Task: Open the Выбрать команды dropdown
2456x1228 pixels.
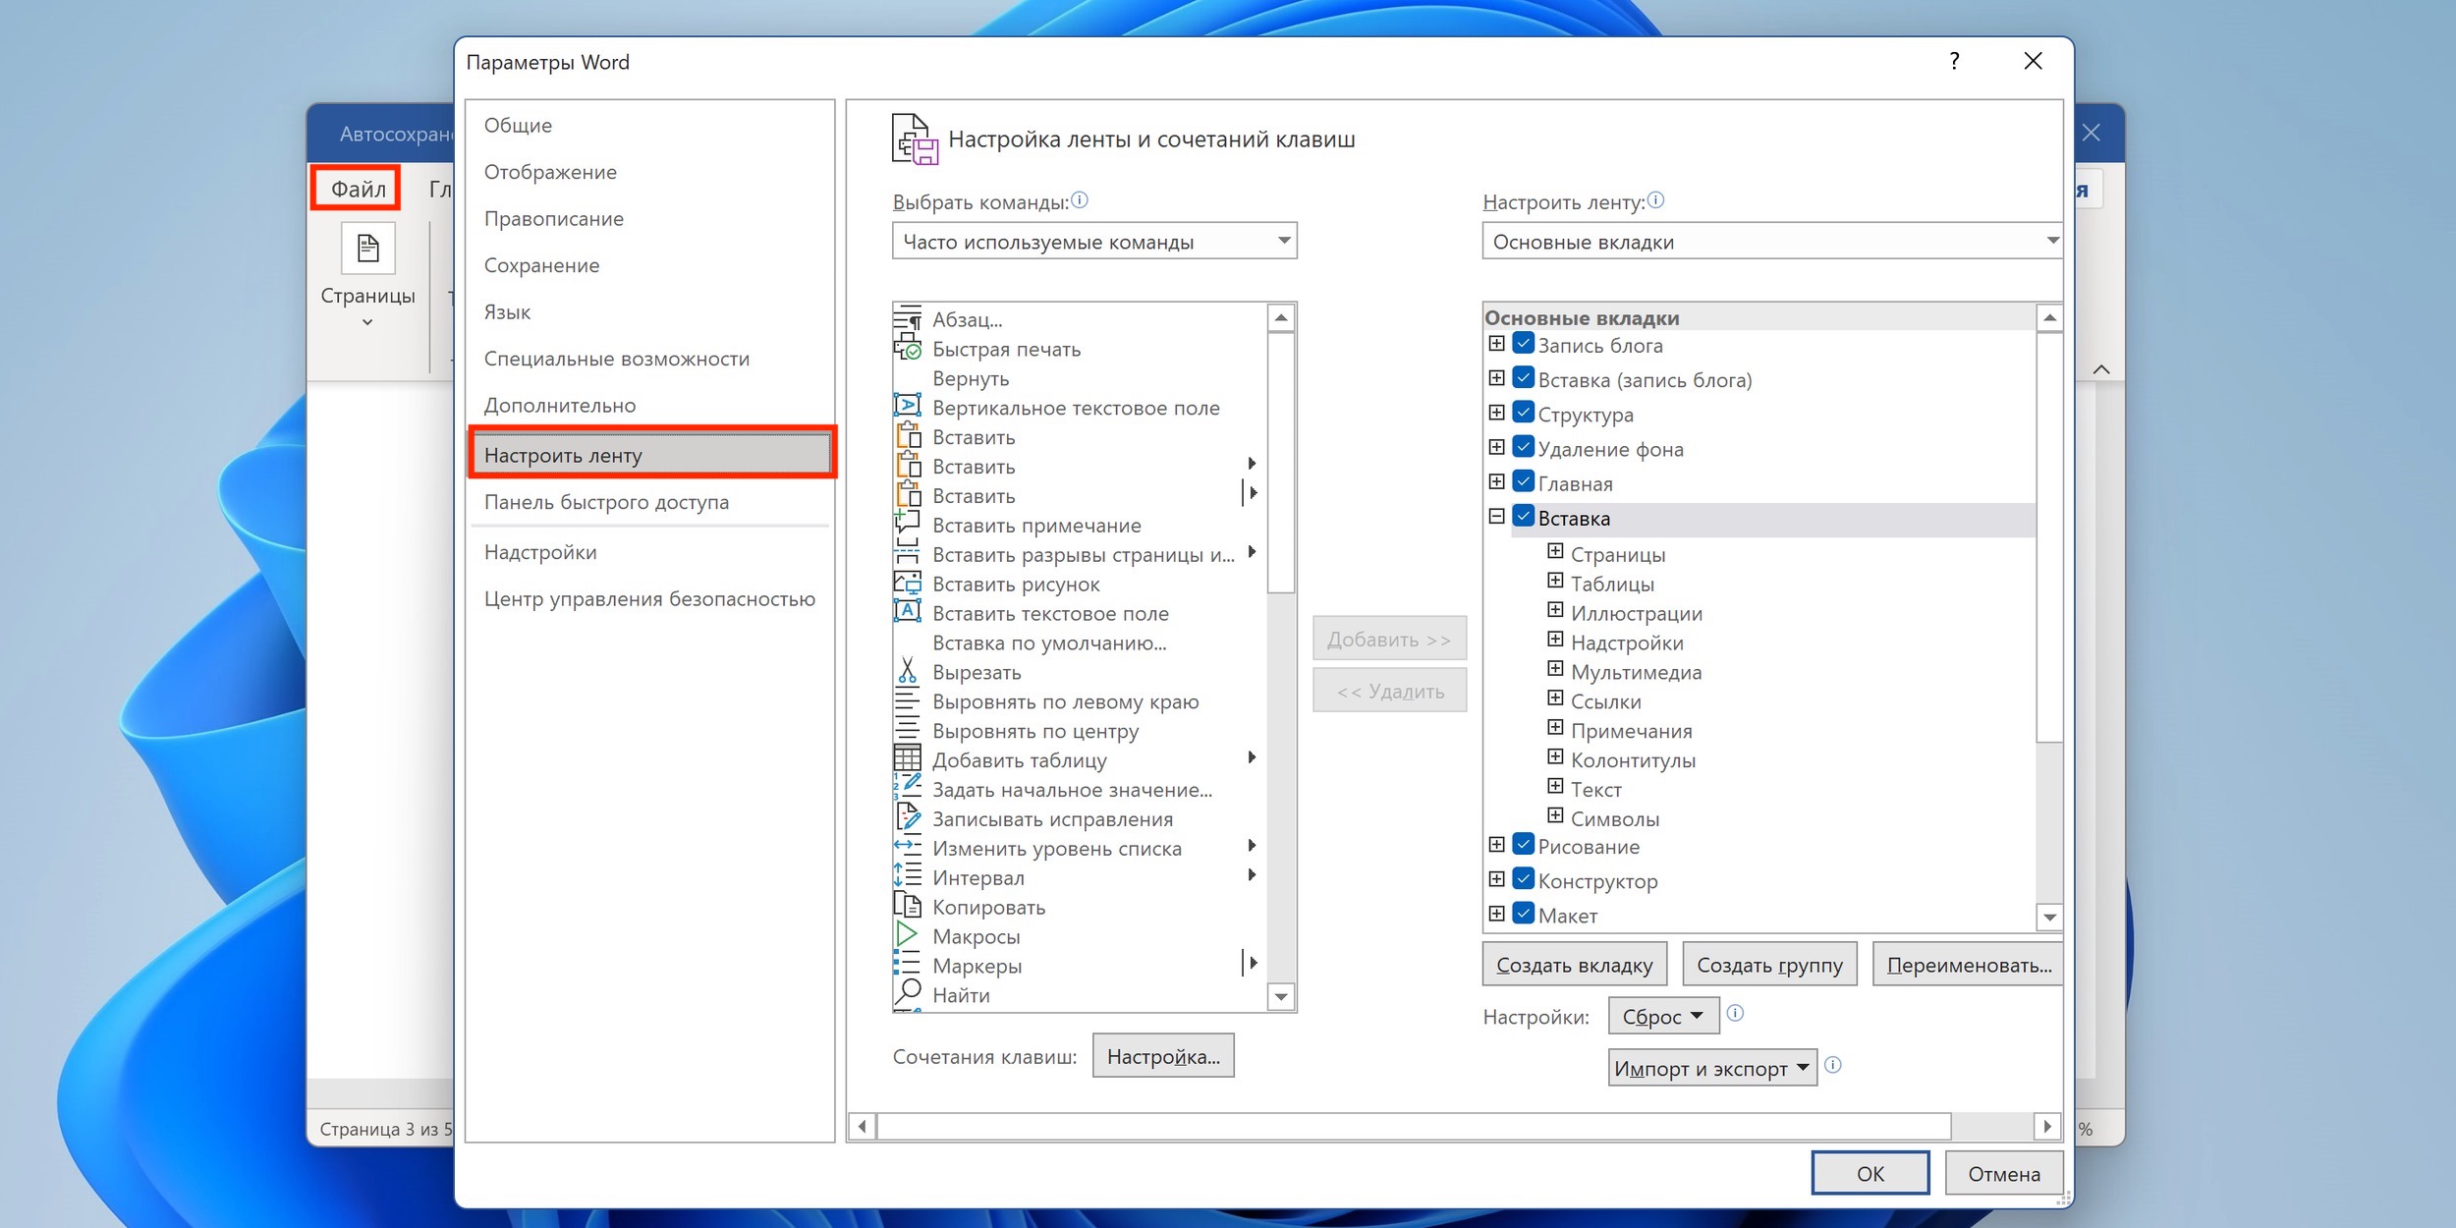Action: tap(1091, 242)
